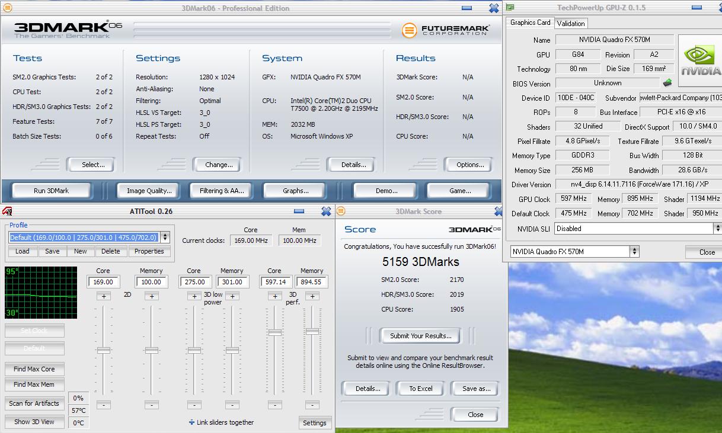Click the ATITool title bar icon

(x=7, y=211)
